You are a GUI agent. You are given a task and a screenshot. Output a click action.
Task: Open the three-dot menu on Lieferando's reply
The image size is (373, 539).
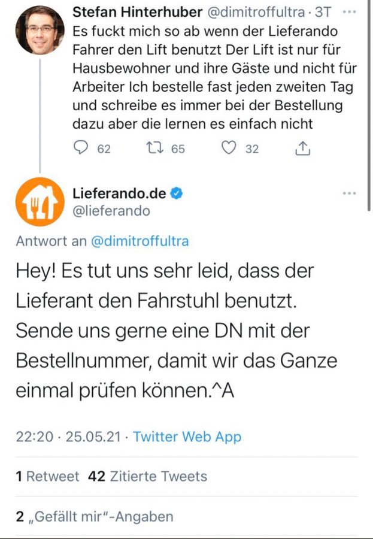pyautogui.click(x=349, y=193)
